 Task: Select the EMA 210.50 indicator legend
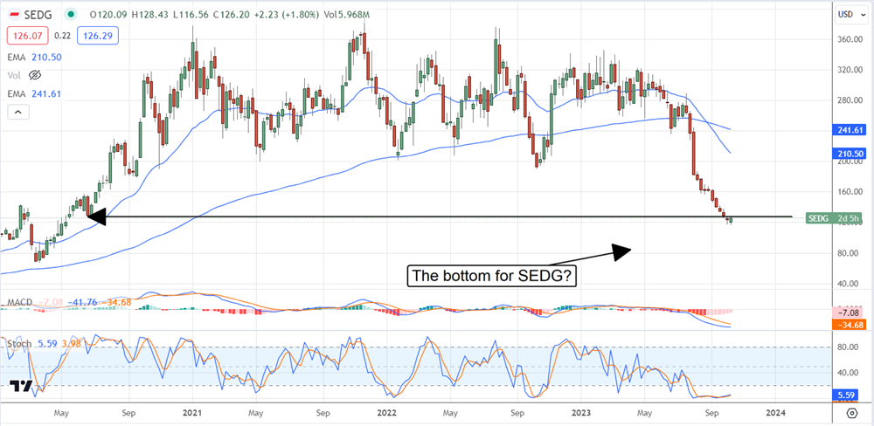click(35, 56)
